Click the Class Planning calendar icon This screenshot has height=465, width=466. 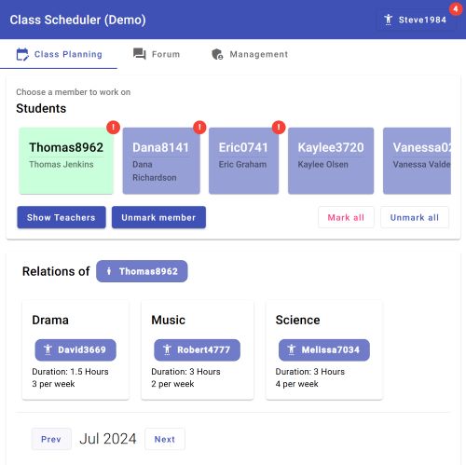[22, 54]
